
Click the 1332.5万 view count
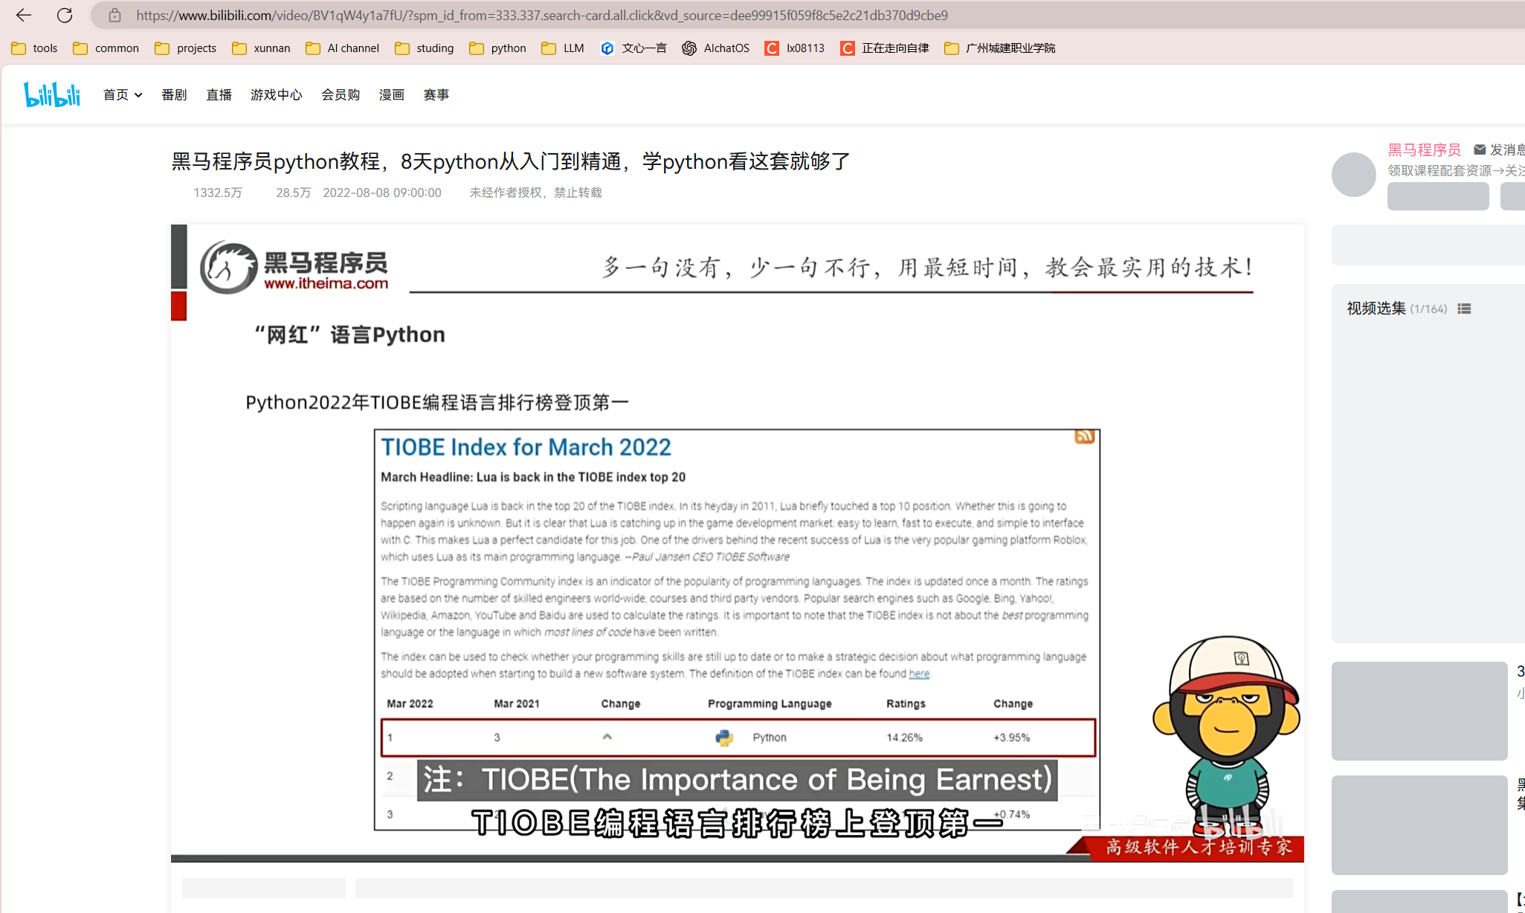point(218,193)
